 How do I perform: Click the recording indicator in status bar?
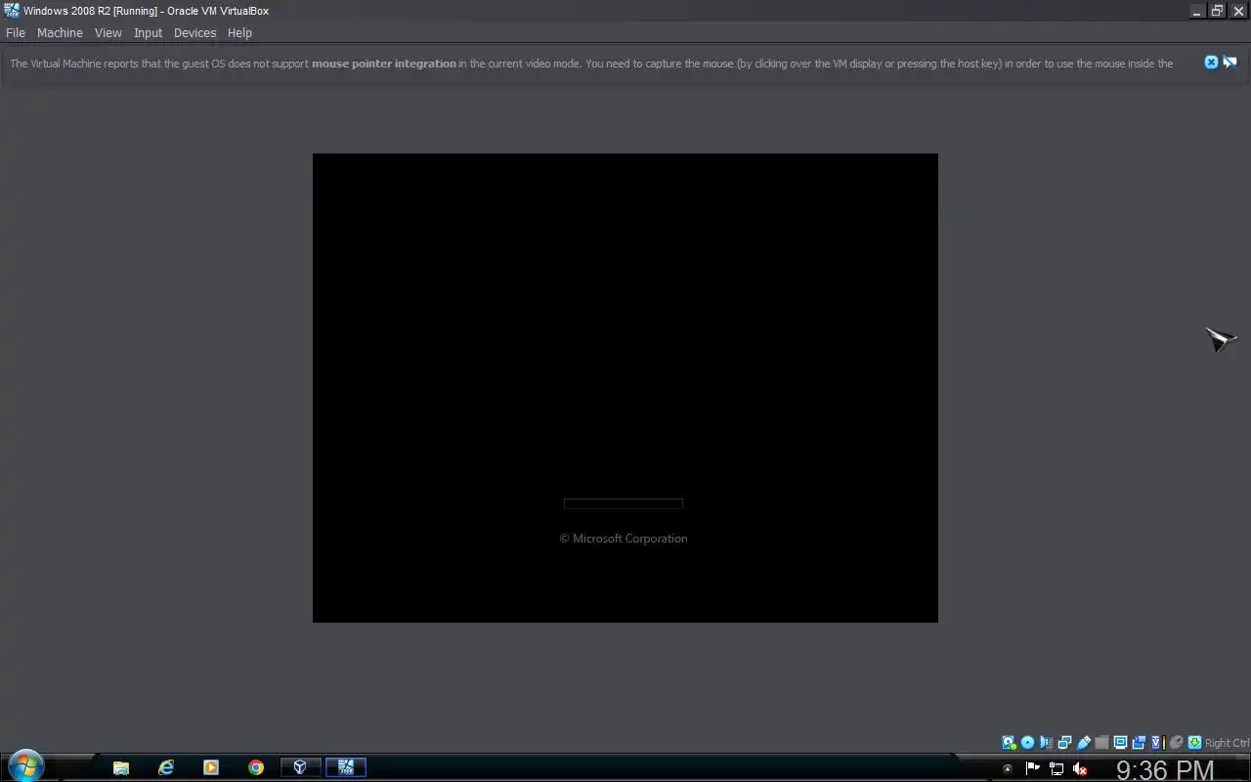[x=1139, y=743]
